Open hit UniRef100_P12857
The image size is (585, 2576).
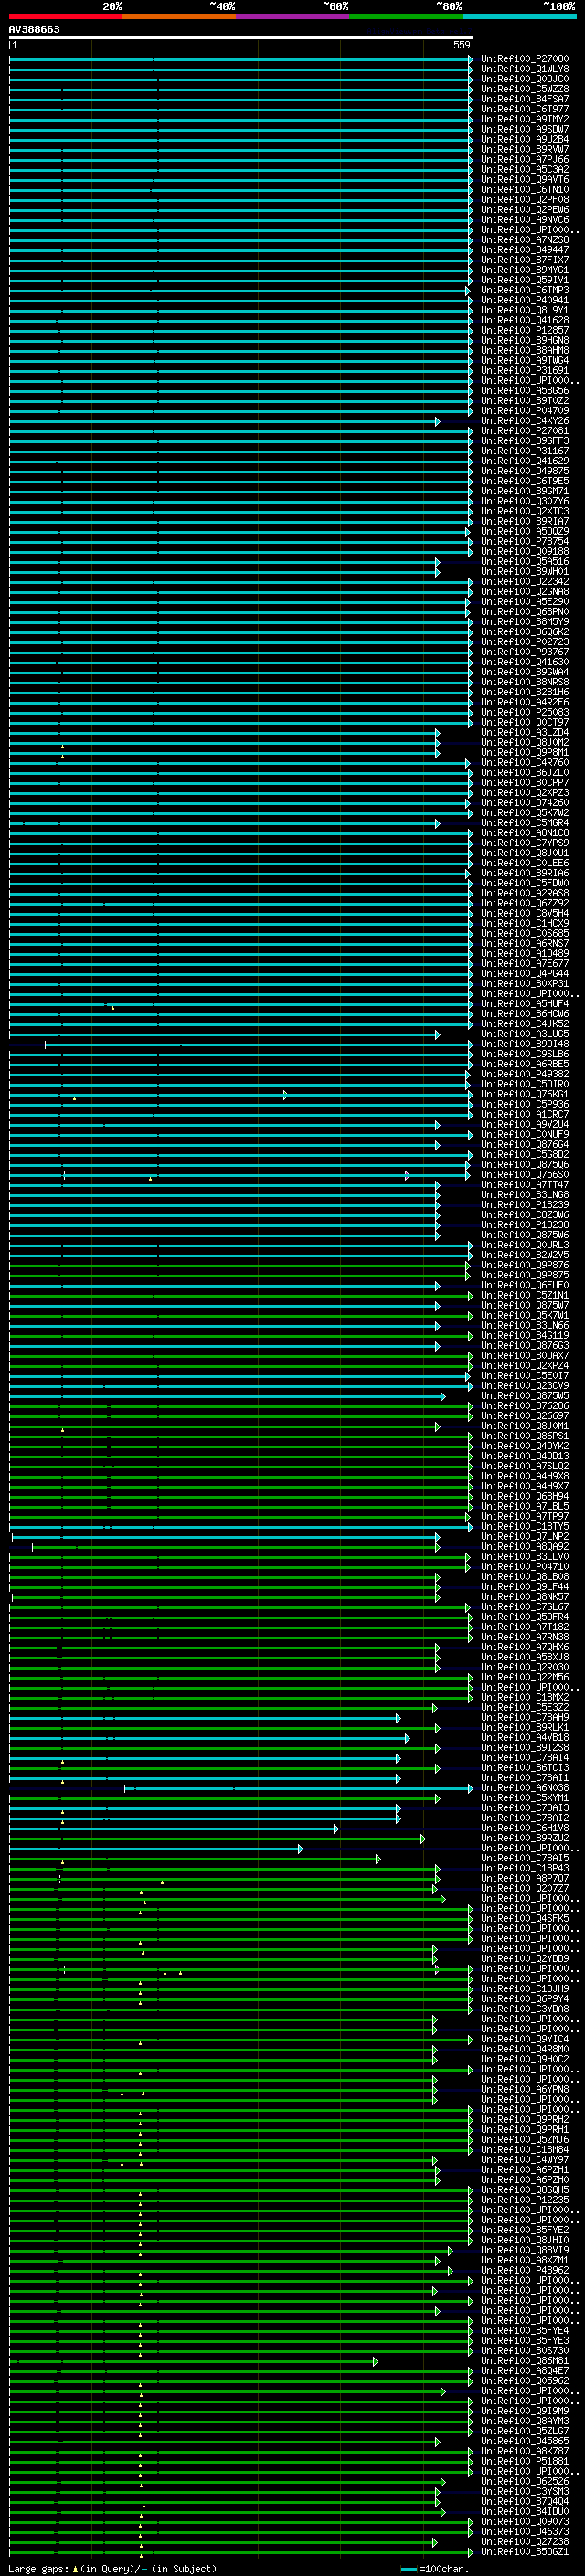coord(525,330)
